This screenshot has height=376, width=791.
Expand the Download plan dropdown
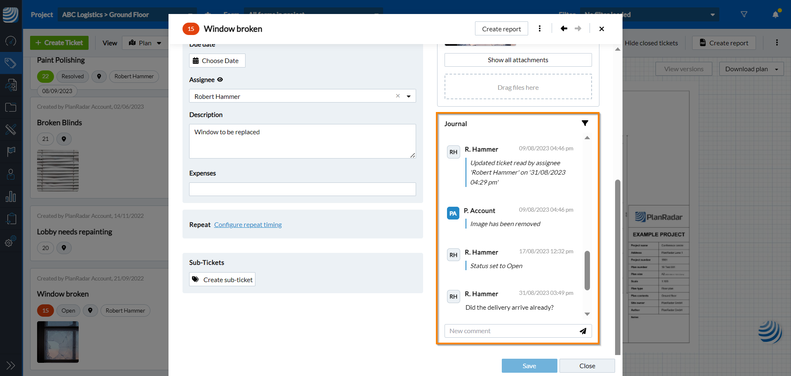(776, 69)
